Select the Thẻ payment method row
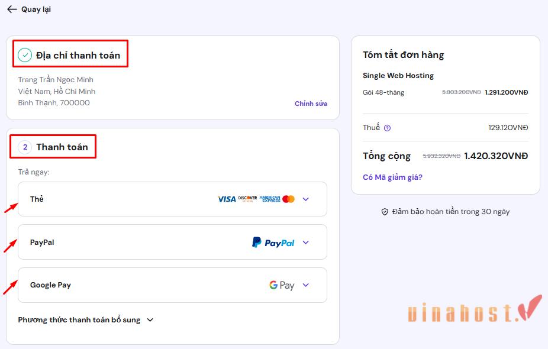 tap(118, 199)
